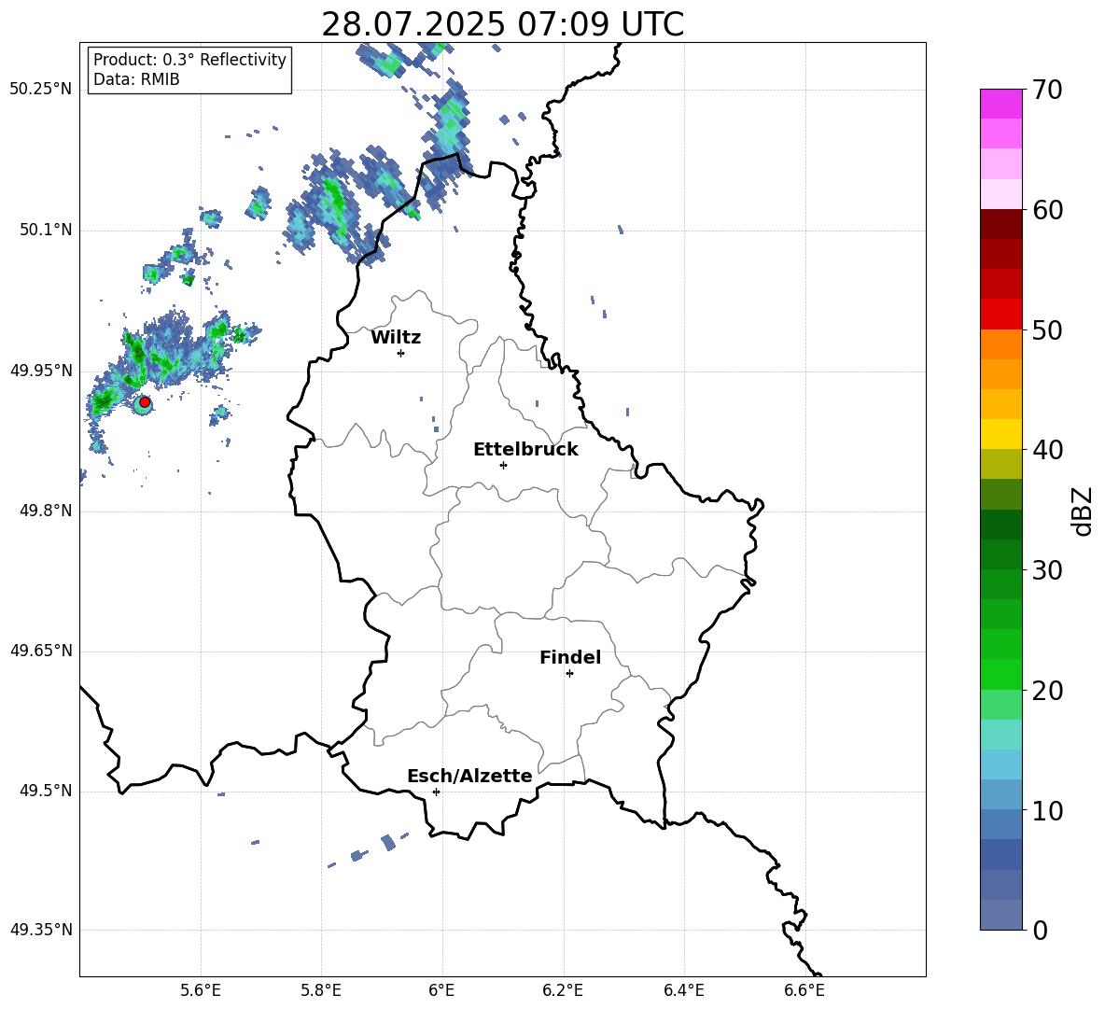Click the 49.95°N latitude label

coord(41,371)
